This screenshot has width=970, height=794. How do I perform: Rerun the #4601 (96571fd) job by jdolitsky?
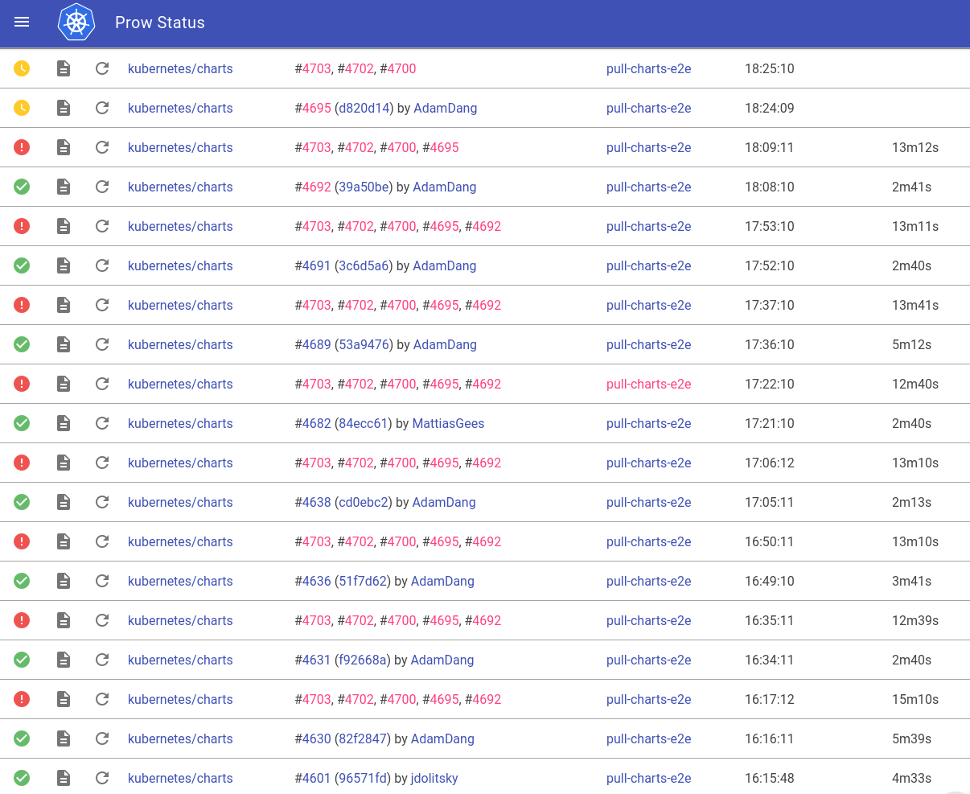coord(102,778)
